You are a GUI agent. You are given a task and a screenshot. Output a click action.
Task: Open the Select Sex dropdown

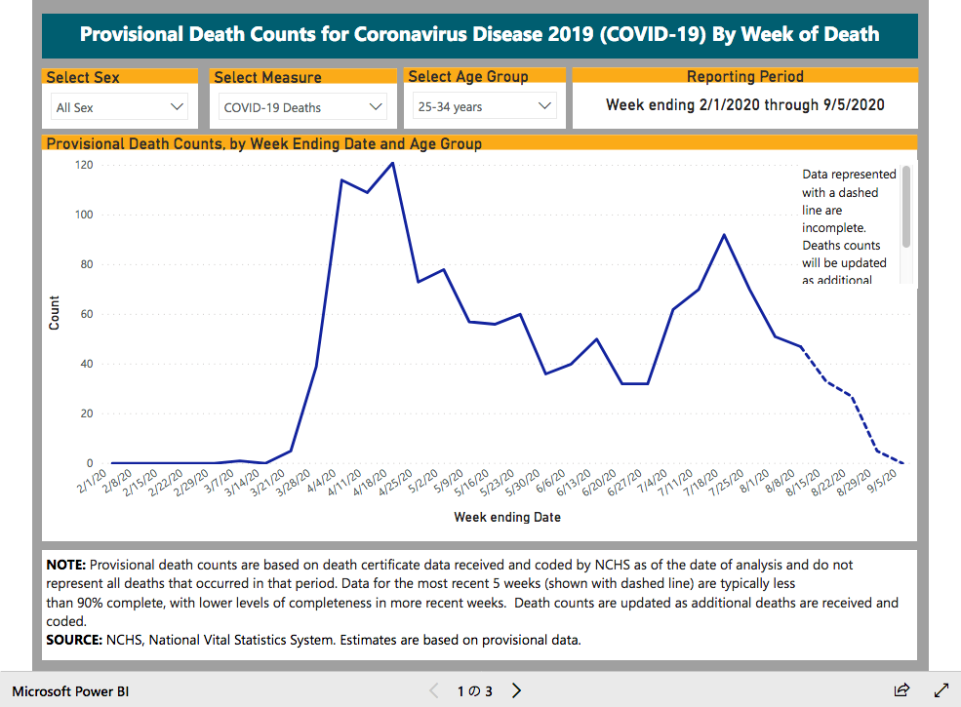coord(119,107)
